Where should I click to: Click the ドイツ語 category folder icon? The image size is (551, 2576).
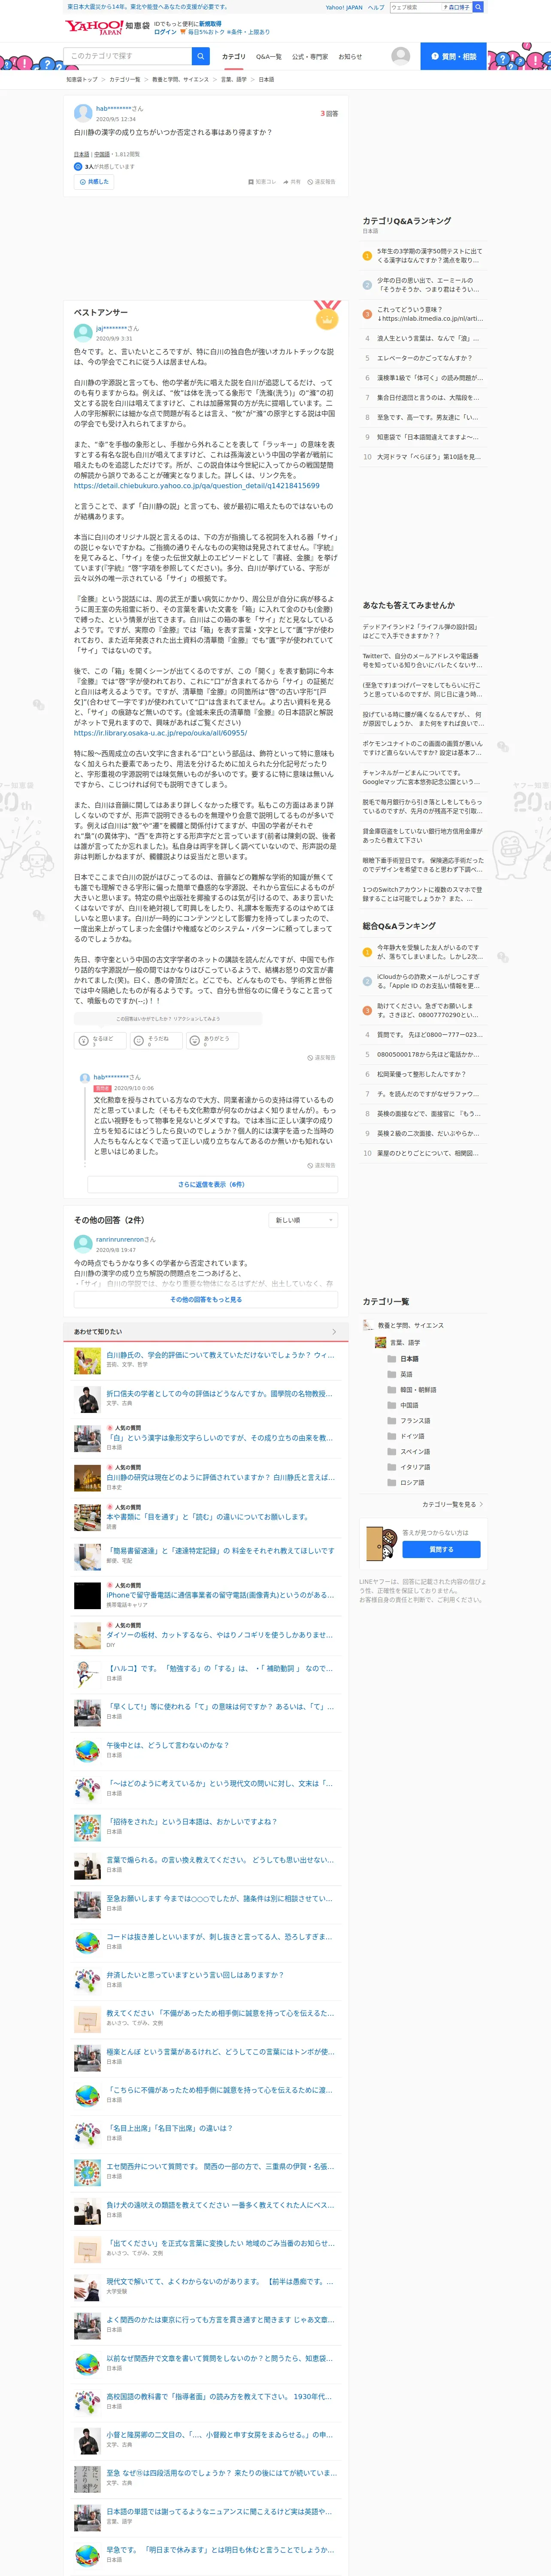[392, 1436]
